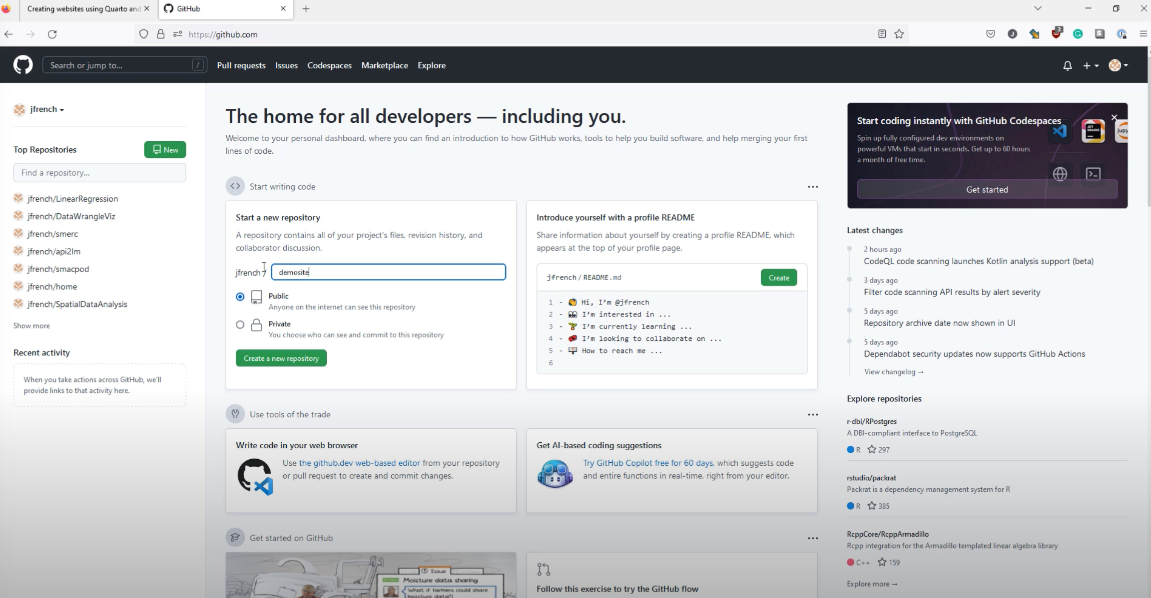Click the Find a repository search field

pyautogui.click(x=100, y=173)
